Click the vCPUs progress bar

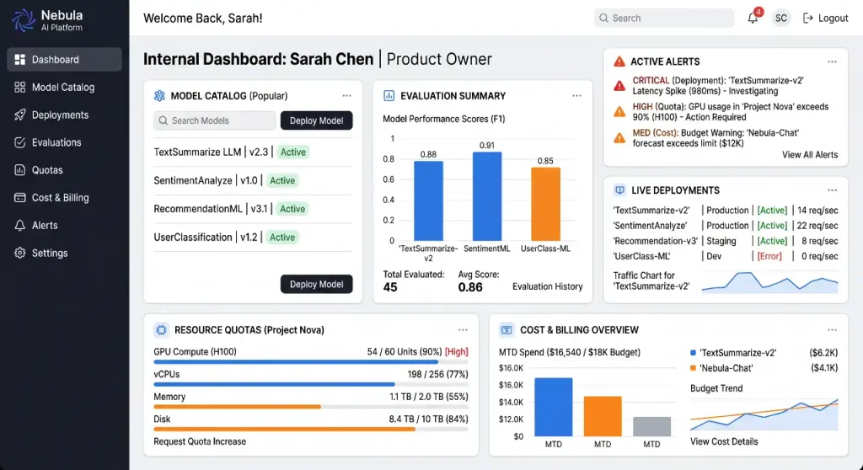click(x=311, y=384)
